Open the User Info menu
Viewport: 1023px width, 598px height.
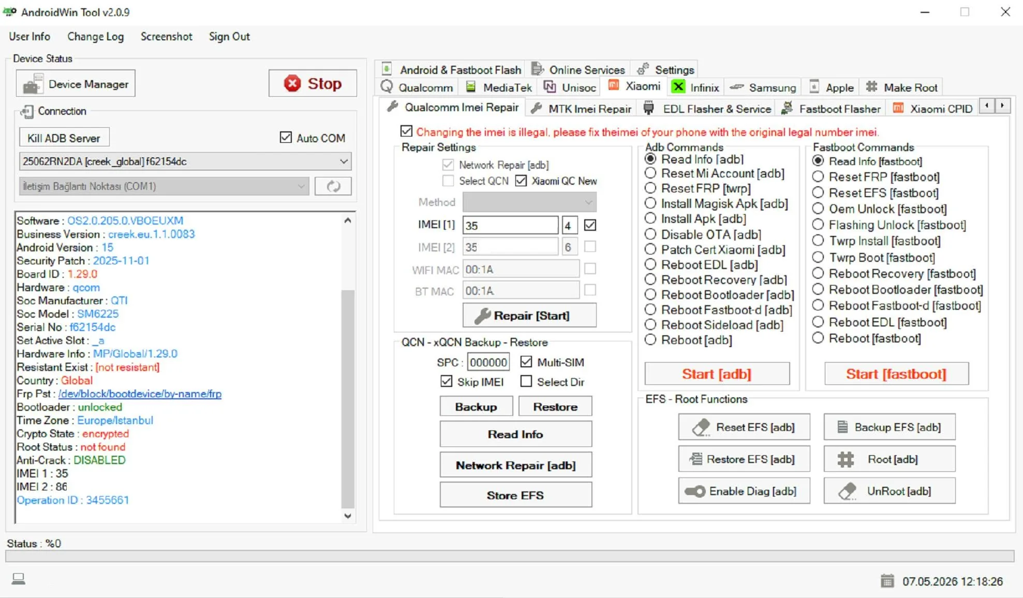tap(29, 36)
